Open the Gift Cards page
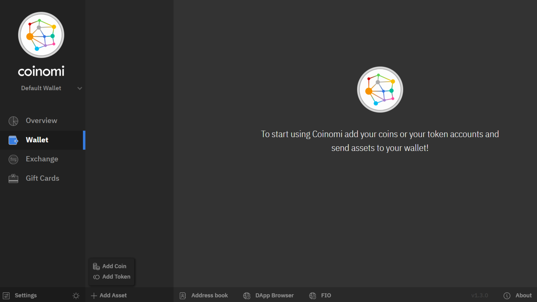 point(42,178)
